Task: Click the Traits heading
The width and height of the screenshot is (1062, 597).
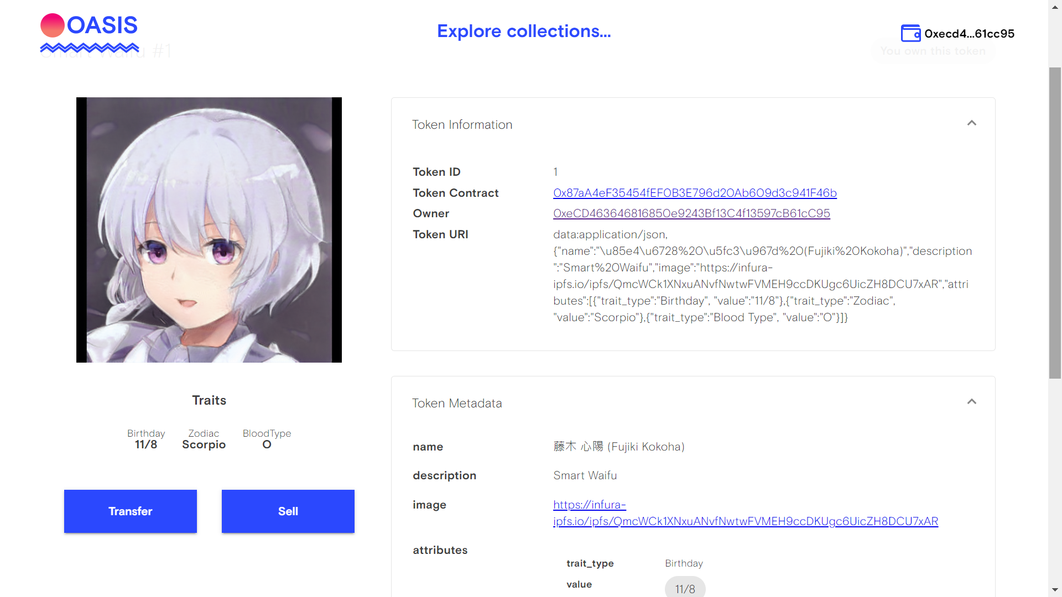Action: [209, 400]
